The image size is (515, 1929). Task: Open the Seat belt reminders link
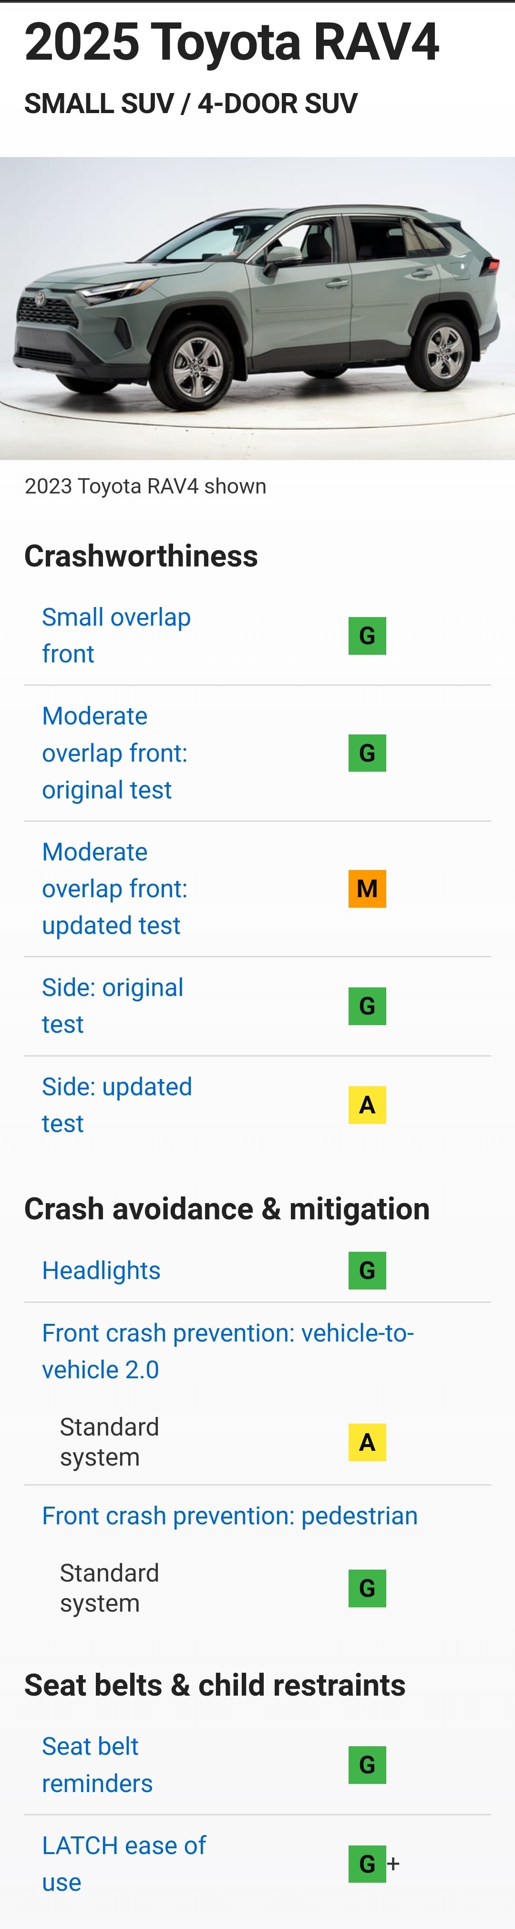point(97,1765)
